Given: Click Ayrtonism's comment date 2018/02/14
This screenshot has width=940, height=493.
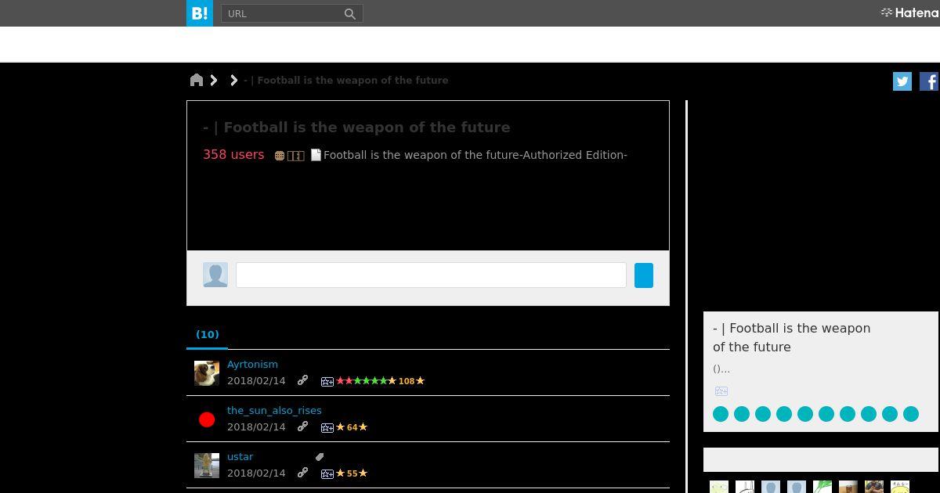Looking at the screenshot, I should 256,381.
